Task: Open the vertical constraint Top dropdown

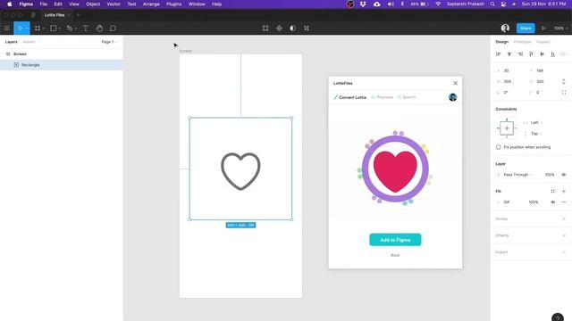Action: click(x=536, y=134)
